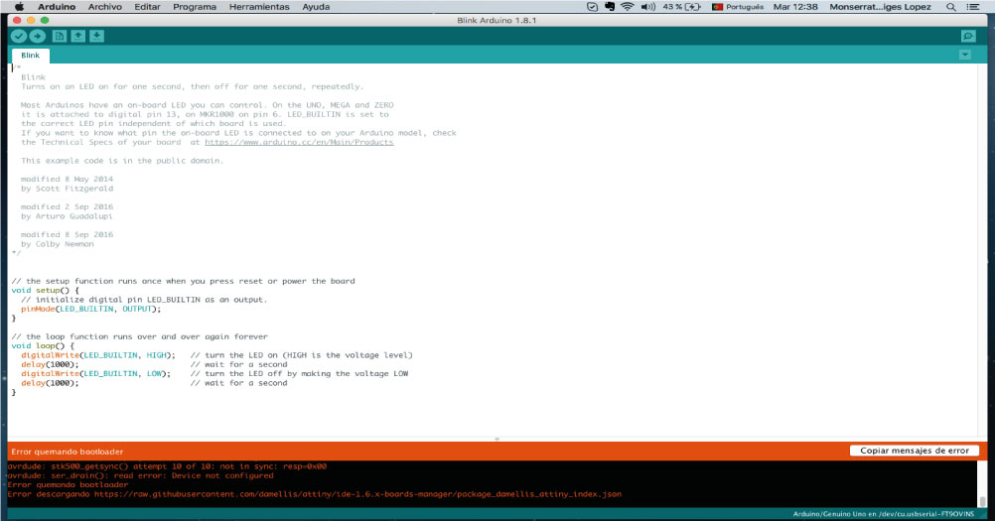
Task: Click the 'by Colby Newman' comment line
Action: coord(58,244)
